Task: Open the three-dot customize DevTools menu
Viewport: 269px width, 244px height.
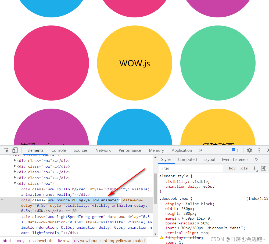Action: (x=259, y=150)
